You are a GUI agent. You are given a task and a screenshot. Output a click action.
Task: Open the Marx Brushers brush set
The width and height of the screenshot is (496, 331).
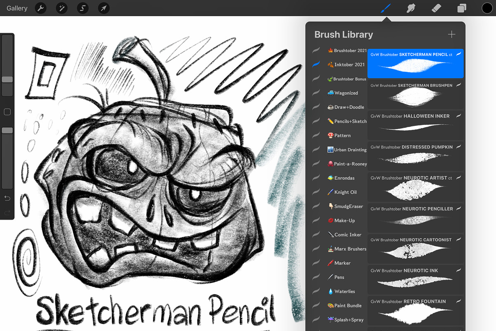(x=347, y=249)
